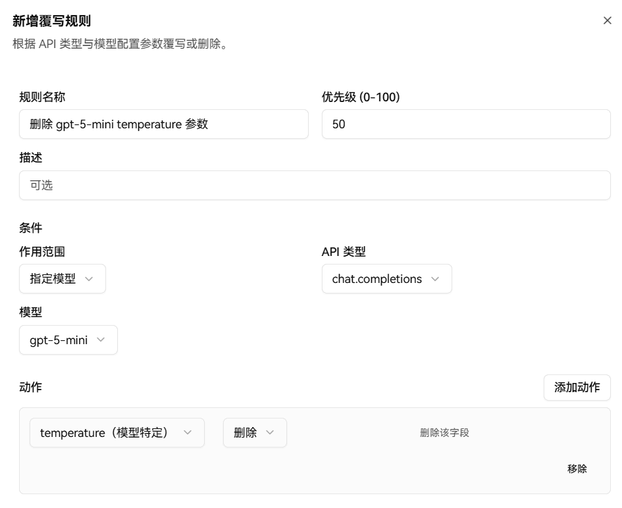Image resolution: width=622 pixels, height=508 pixels.
Task: Click the chevron arrow beside 删除
Action: coord(270,433)
